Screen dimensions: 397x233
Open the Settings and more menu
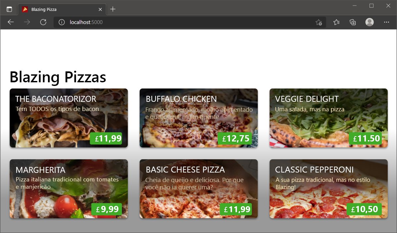[x=386, y=22]
